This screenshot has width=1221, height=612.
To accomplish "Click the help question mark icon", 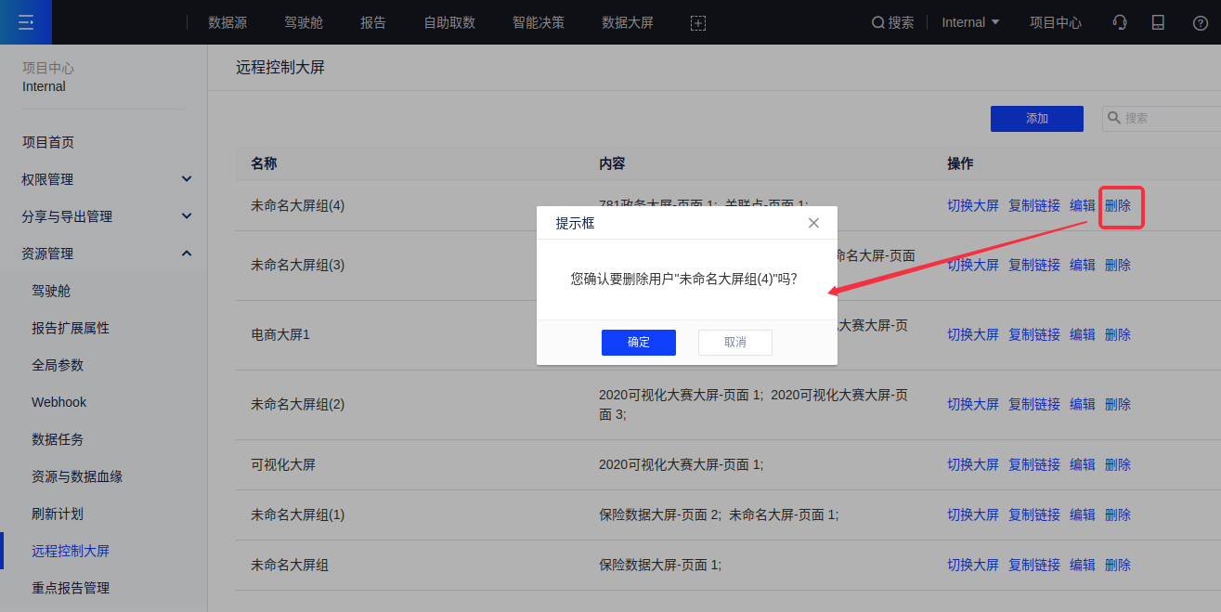I will (1200, 23).
